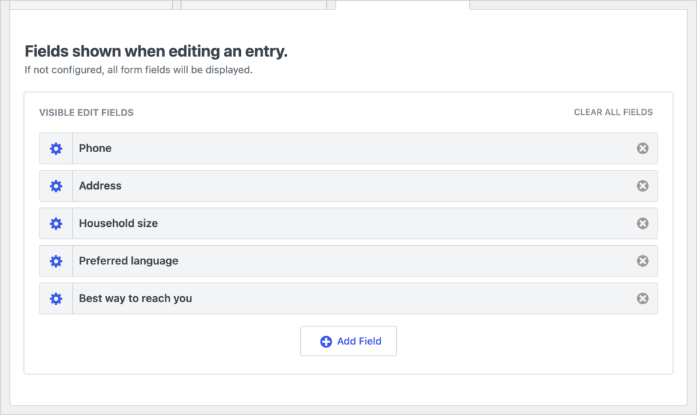This screenshot has width=697, height=415.
Task: Remove the Preferred language field
Action: click(643, 261)
